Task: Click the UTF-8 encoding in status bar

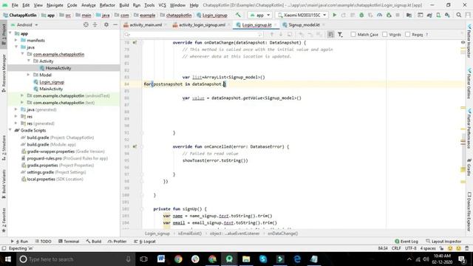Action: tap(411, 248)
